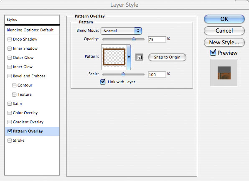Select Styles in the left list
This screenshot has height=181, width=249.
click(12, 20)
